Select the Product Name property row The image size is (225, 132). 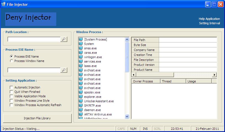coord(174,70)
